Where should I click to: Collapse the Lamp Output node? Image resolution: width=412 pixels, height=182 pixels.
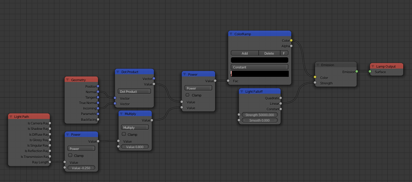[373, 66]
